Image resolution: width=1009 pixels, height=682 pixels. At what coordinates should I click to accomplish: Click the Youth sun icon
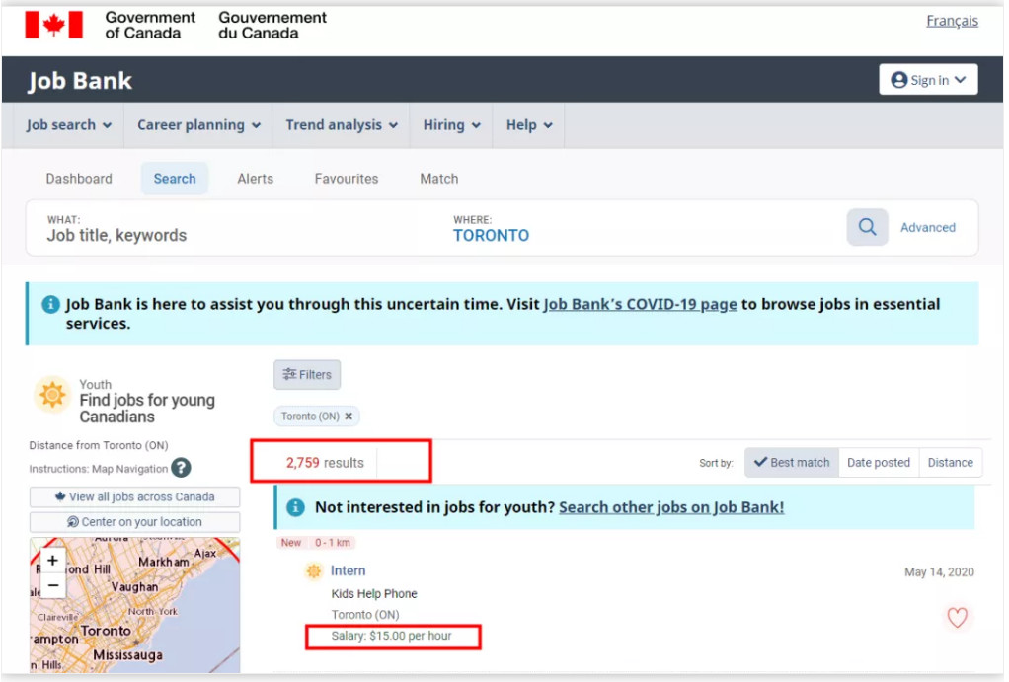click(51, 395)
